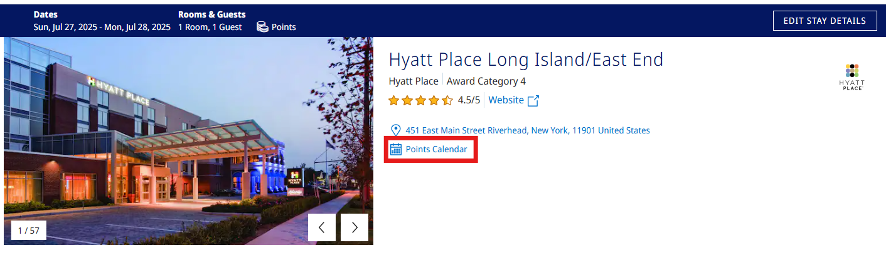
Task: Click the gold star rating icons
Action: 420,100
